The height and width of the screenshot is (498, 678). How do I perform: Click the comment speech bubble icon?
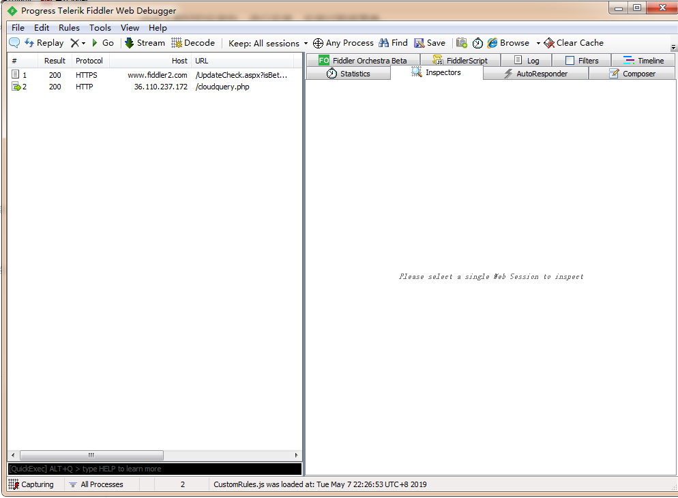[14, 43]
